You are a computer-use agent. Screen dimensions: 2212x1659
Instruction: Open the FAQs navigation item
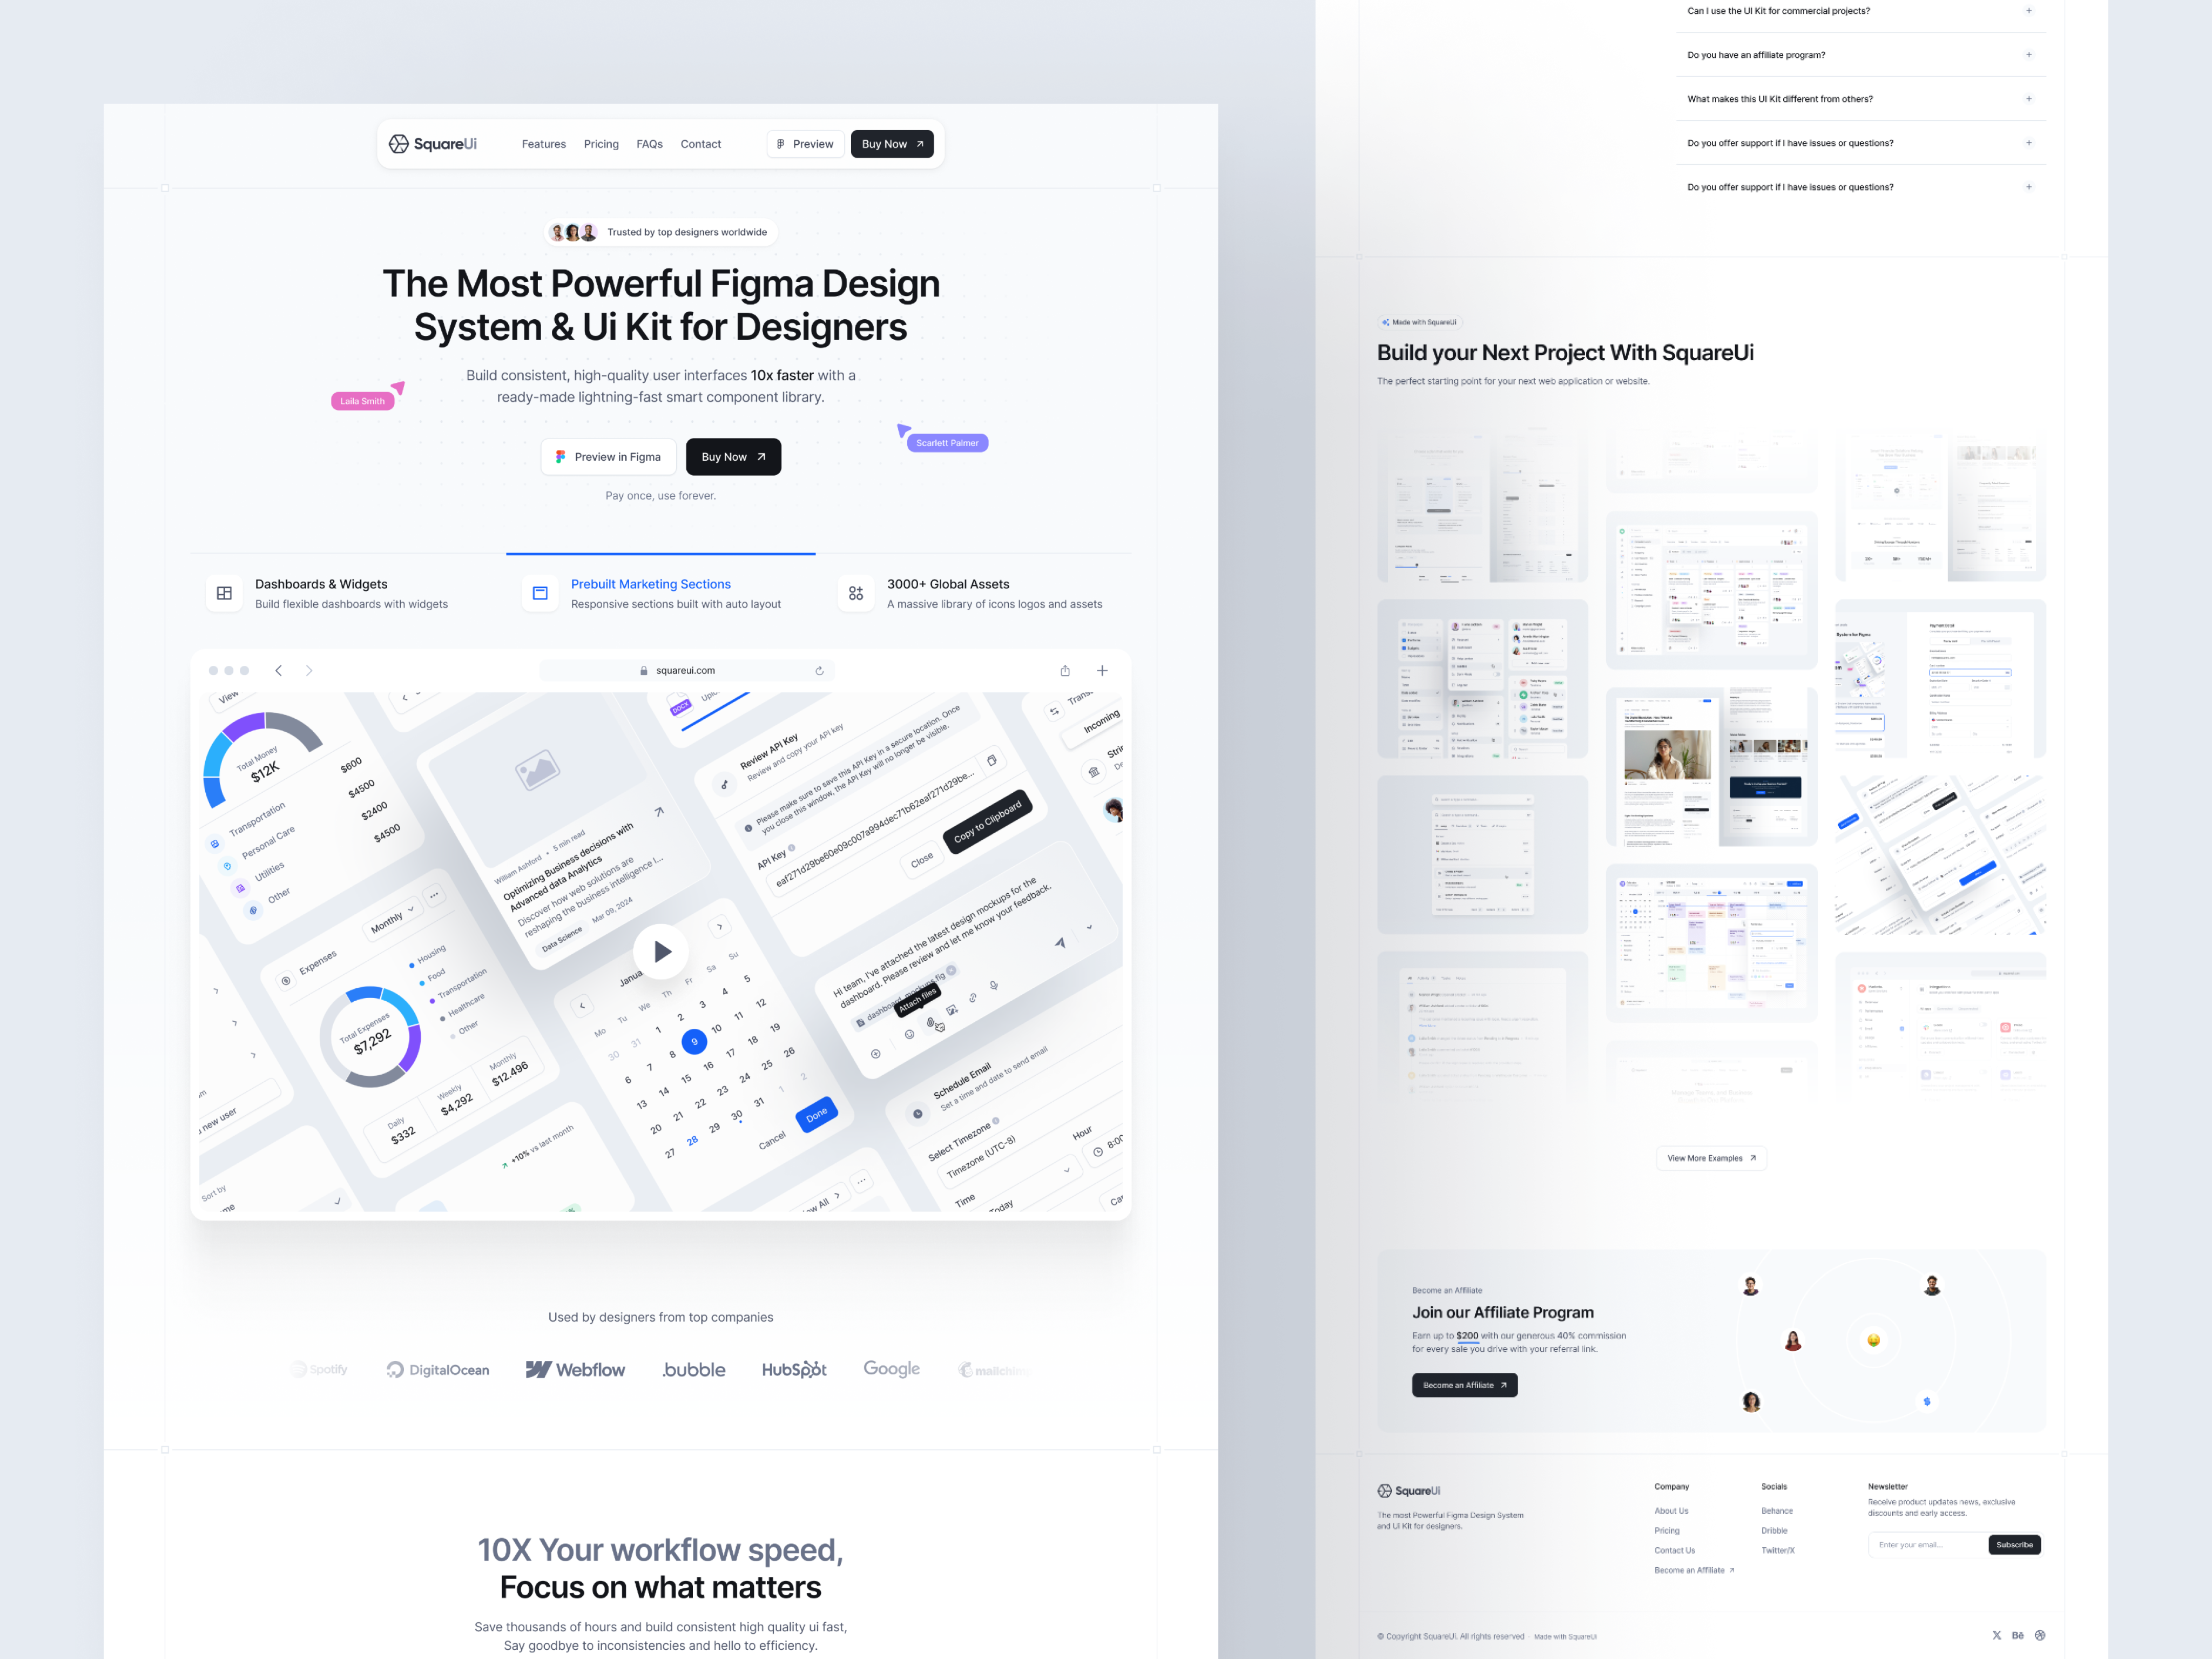pos(649,143)
